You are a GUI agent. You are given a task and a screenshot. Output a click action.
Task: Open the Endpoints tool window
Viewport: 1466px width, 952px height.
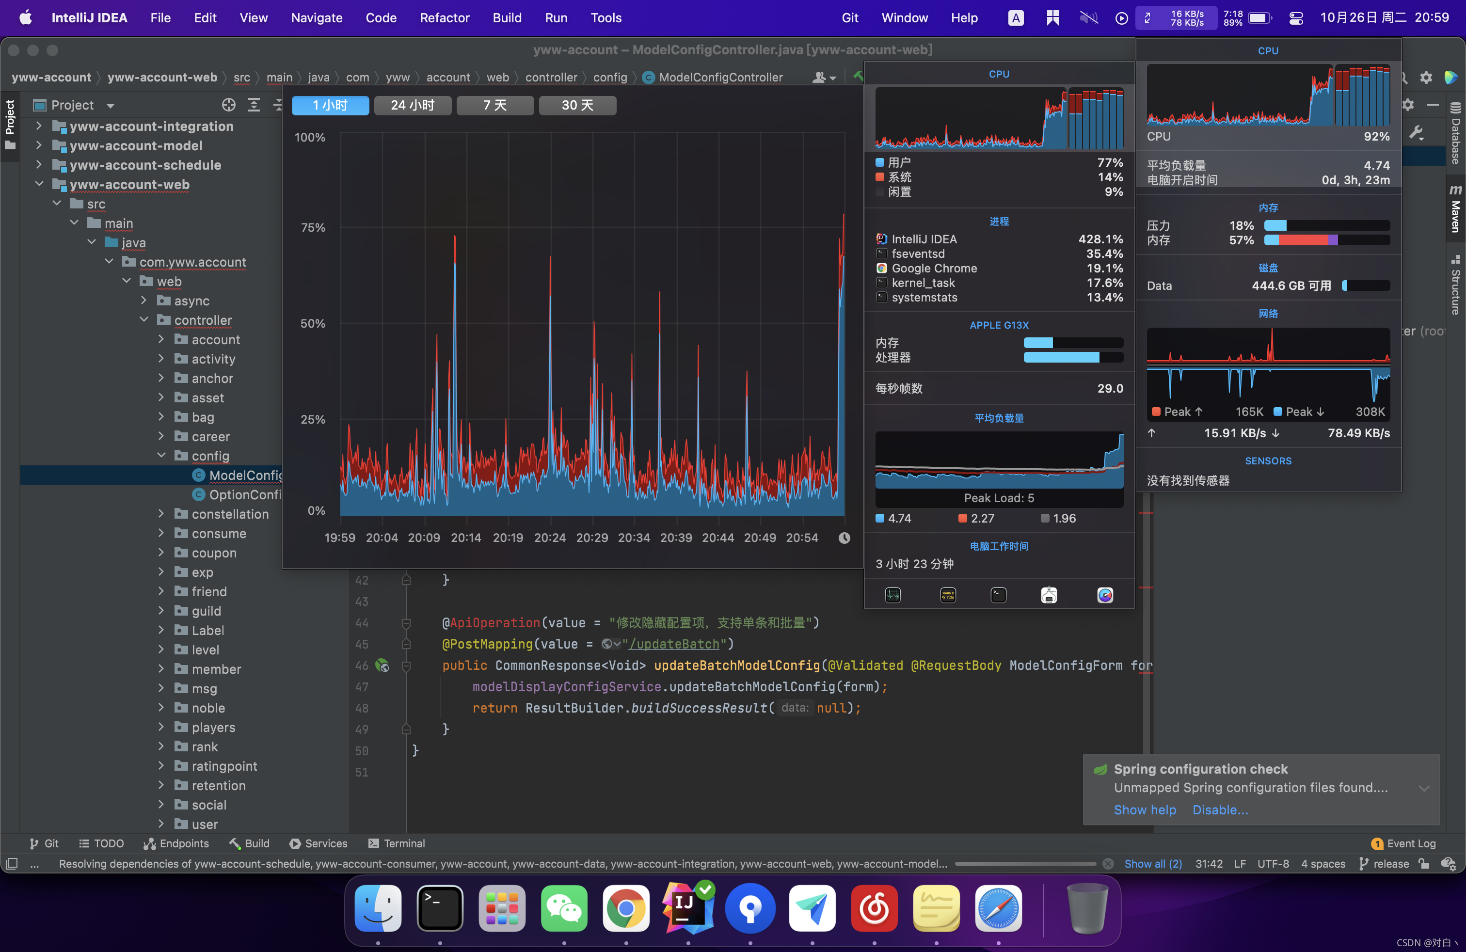[x=176, y=843]
